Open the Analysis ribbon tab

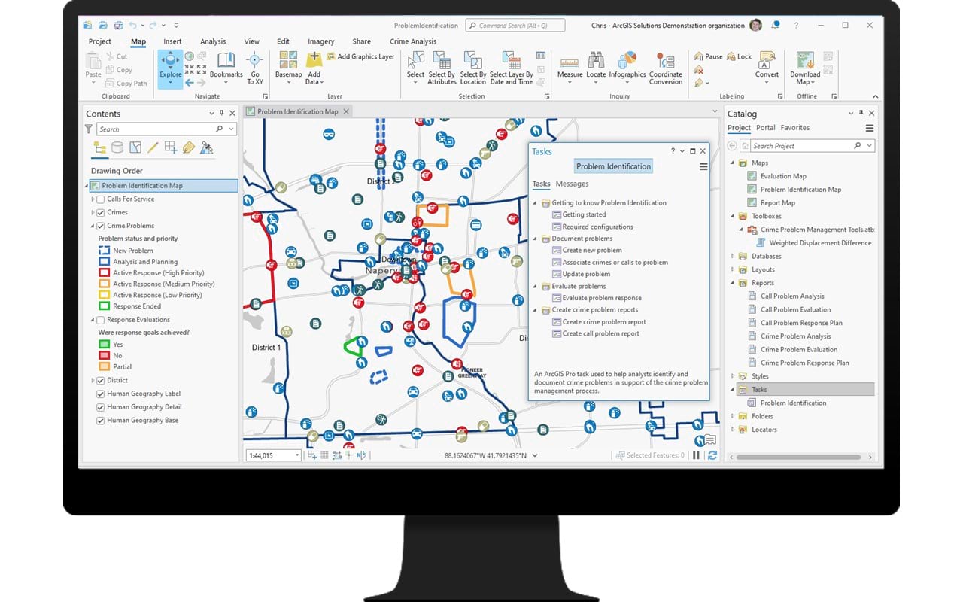pyautogui.click(x=213, y=41)
